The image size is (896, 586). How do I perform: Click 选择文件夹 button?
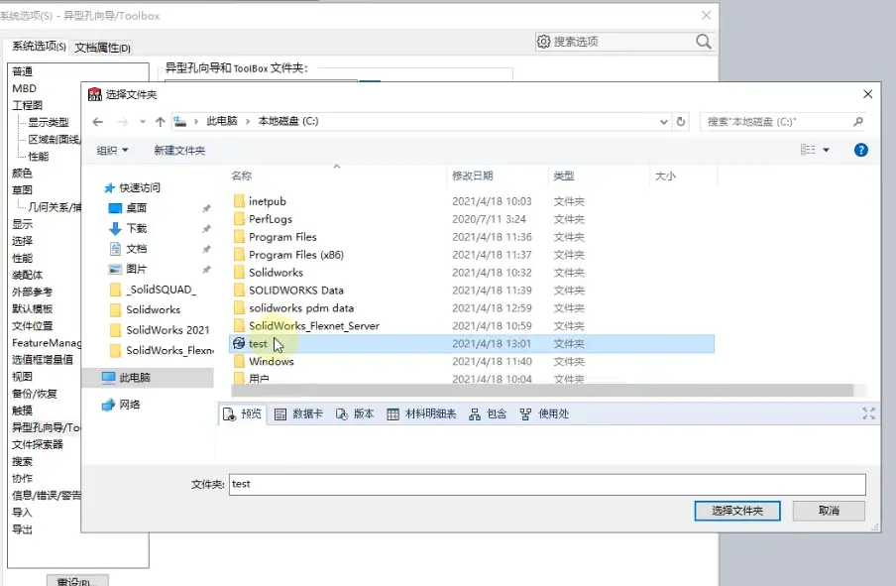[737, 511]
